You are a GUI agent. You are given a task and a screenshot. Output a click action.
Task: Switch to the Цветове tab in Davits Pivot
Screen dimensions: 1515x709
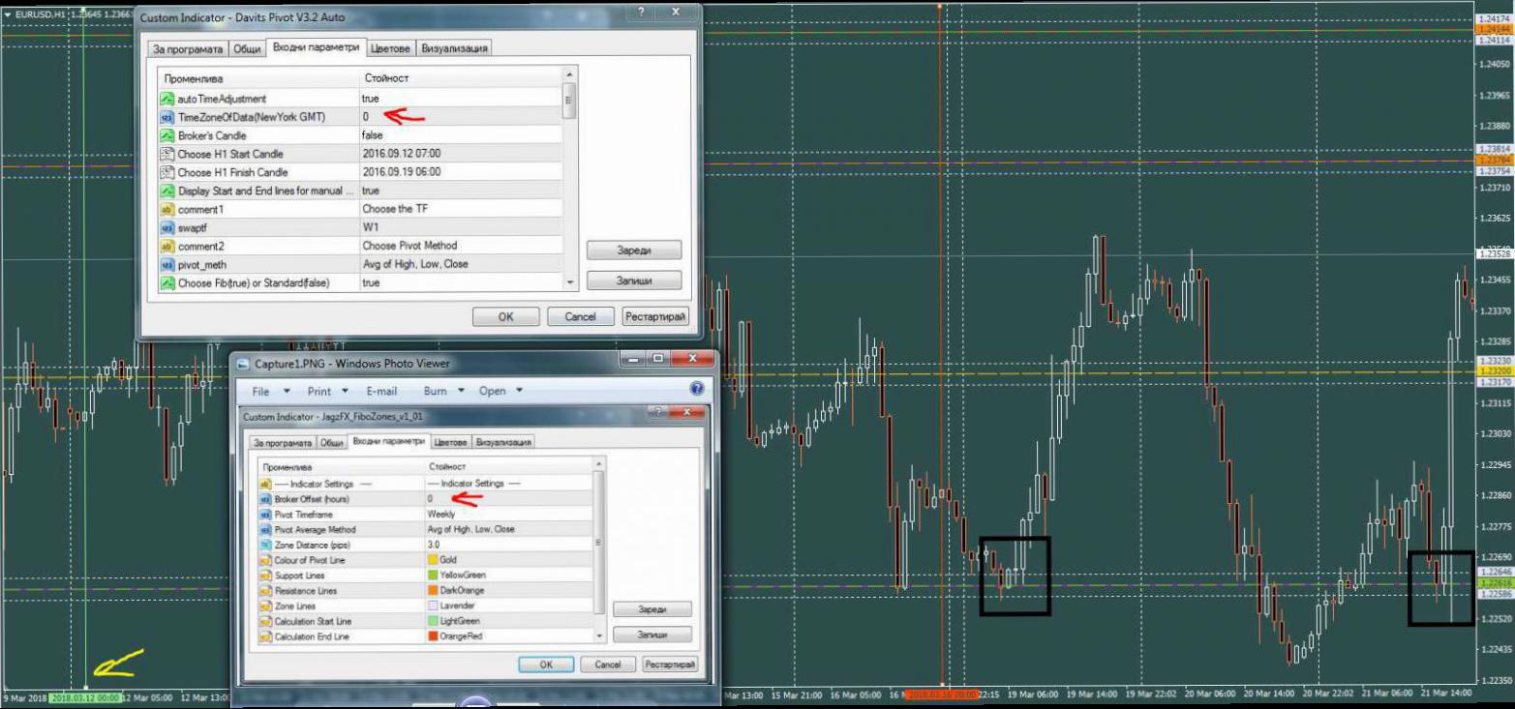click(x=391, y=49)
